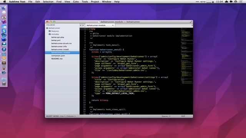Click the minimap code overview
The height and width of the screenshot is (138, 246).
click(187, 56)
